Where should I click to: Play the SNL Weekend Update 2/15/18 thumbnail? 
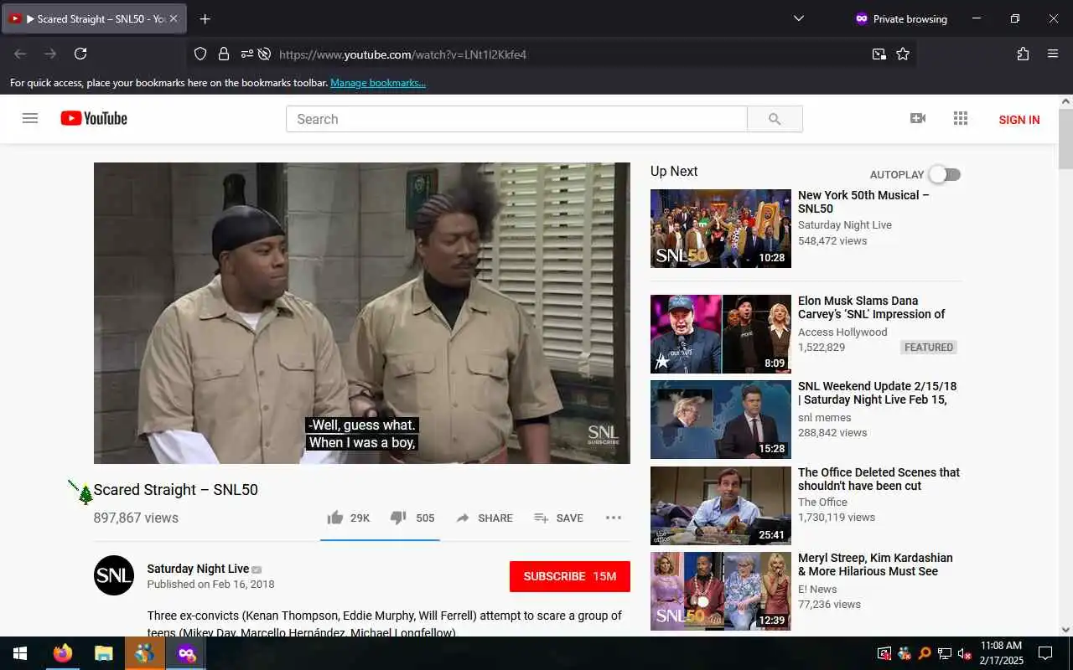(721, 420)
